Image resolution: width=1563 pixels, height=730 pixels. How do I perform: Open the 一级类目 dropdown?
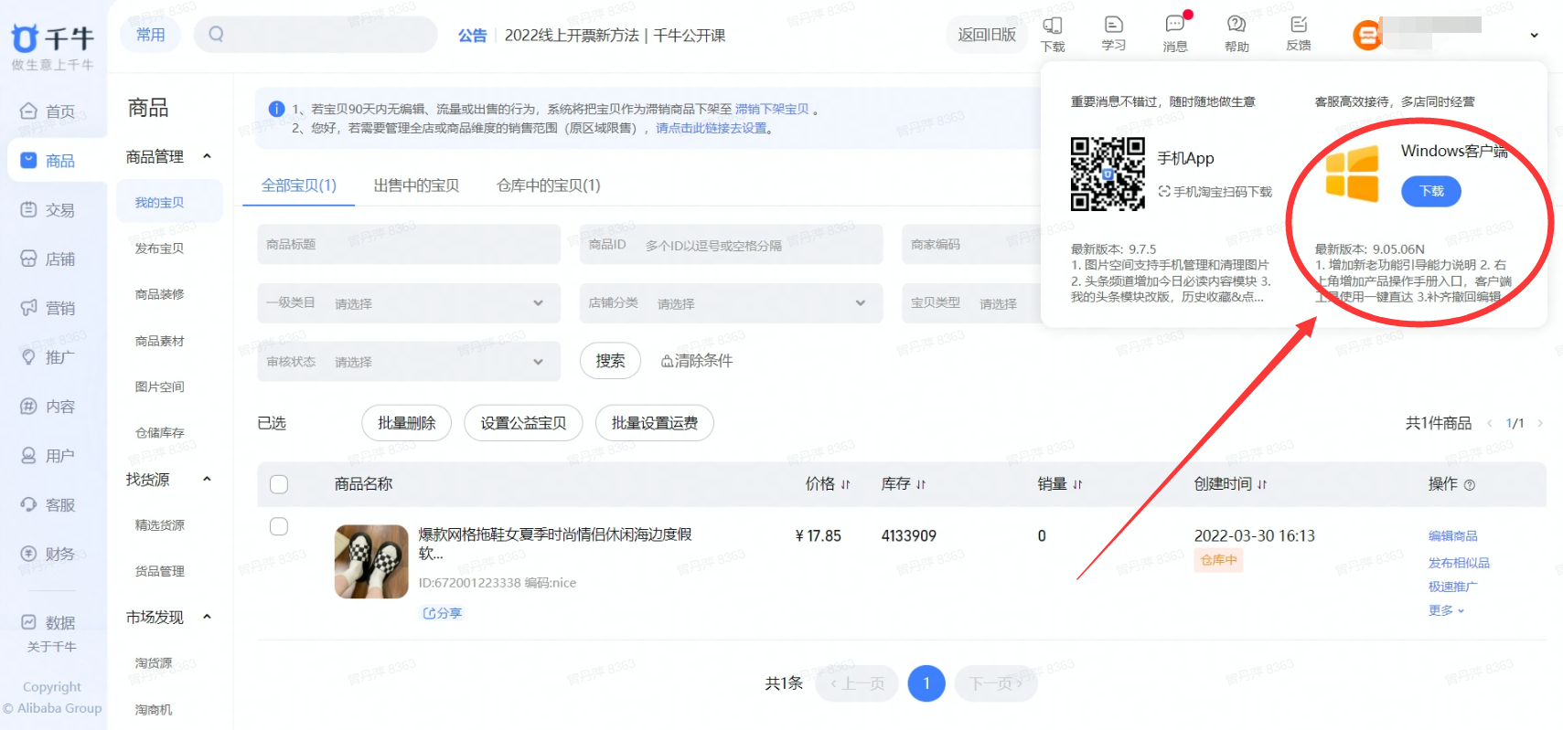tap(409, 303)
